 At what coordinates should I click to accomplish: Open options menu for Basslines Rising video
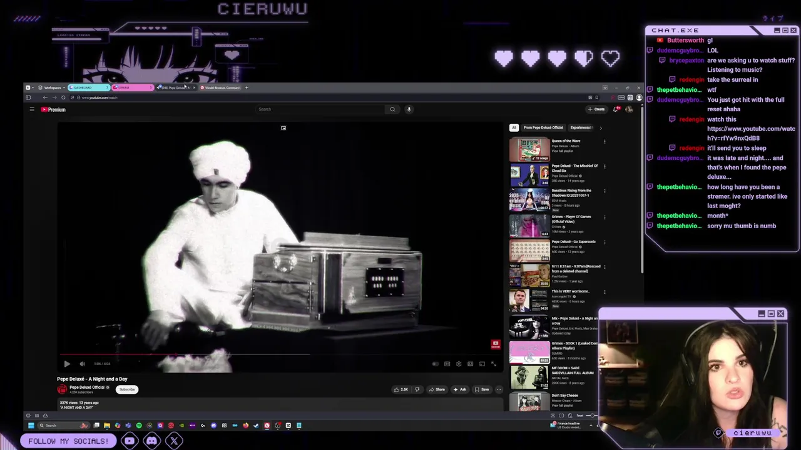[x=605, y=192]
